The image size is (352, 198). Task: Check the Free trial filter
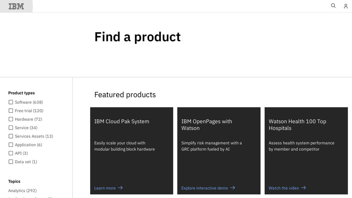point(11,111)
